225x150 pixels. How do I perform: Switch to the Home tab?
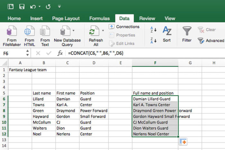[x=14, y=18]
